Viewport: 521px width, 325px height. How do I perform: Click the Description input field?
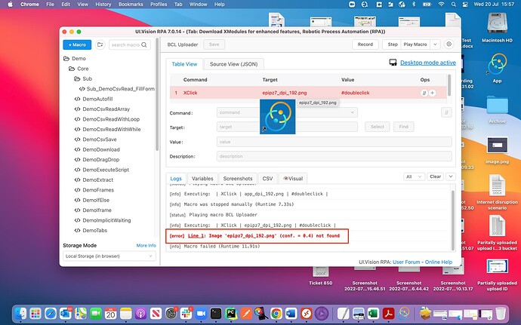click(334, 156)
